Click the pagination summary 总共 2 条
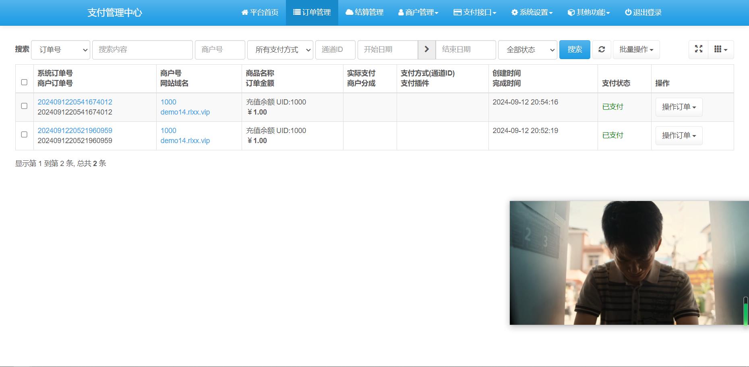The height and width of the screenshot is (367, 749). (x=91, y=164)
